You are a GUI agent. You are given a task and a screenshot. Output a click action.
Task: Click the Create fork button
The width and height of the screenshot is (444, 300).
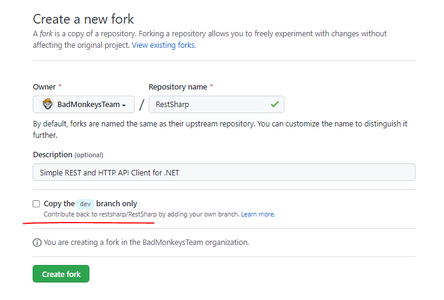pos(61,274)
